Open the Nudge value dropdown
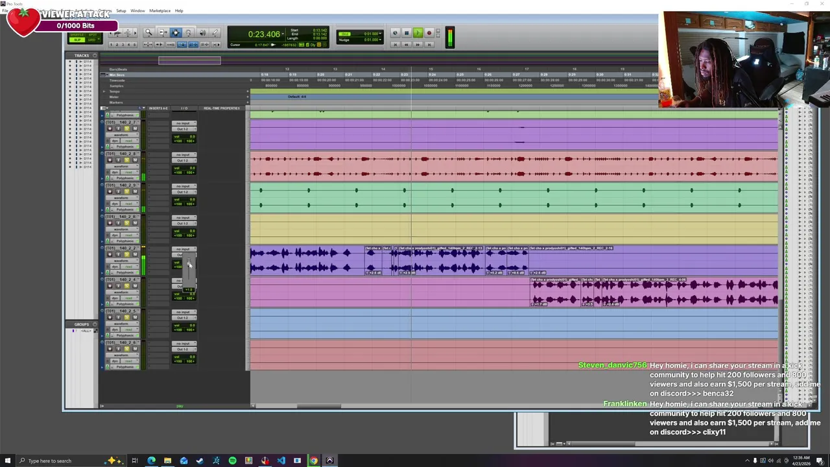The image size is (830, 467). coord(380,40)
